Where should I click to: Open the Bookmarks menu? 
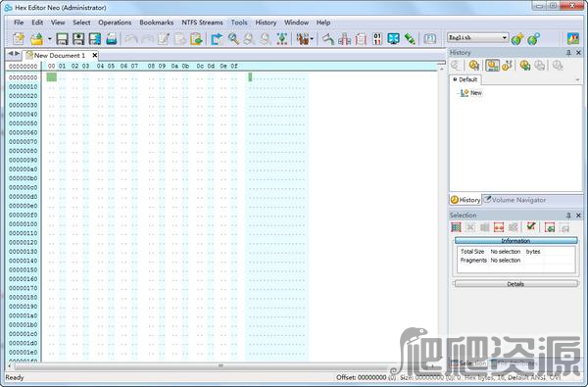pos(157,23)
